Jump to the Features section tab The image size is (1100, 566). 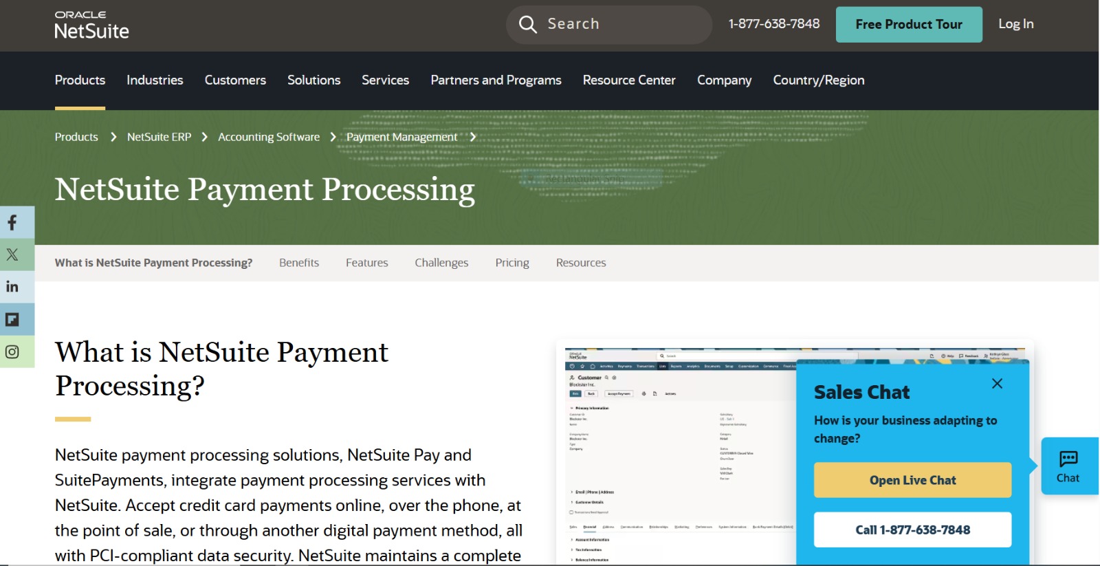click(x=366, y=263)
